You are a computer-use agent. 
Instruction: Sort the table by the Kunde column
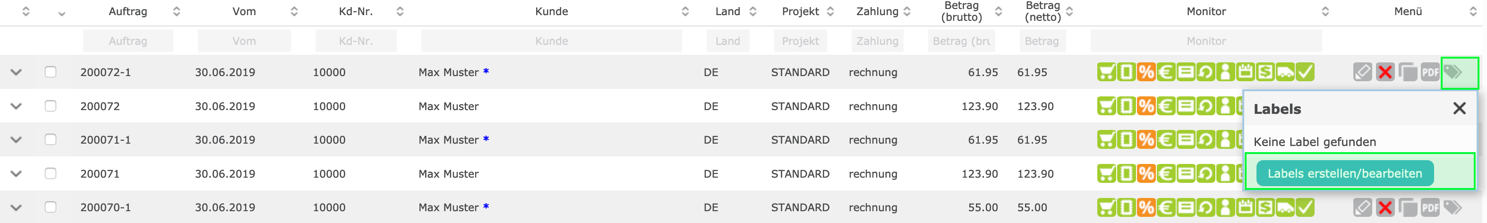(685, 11)
